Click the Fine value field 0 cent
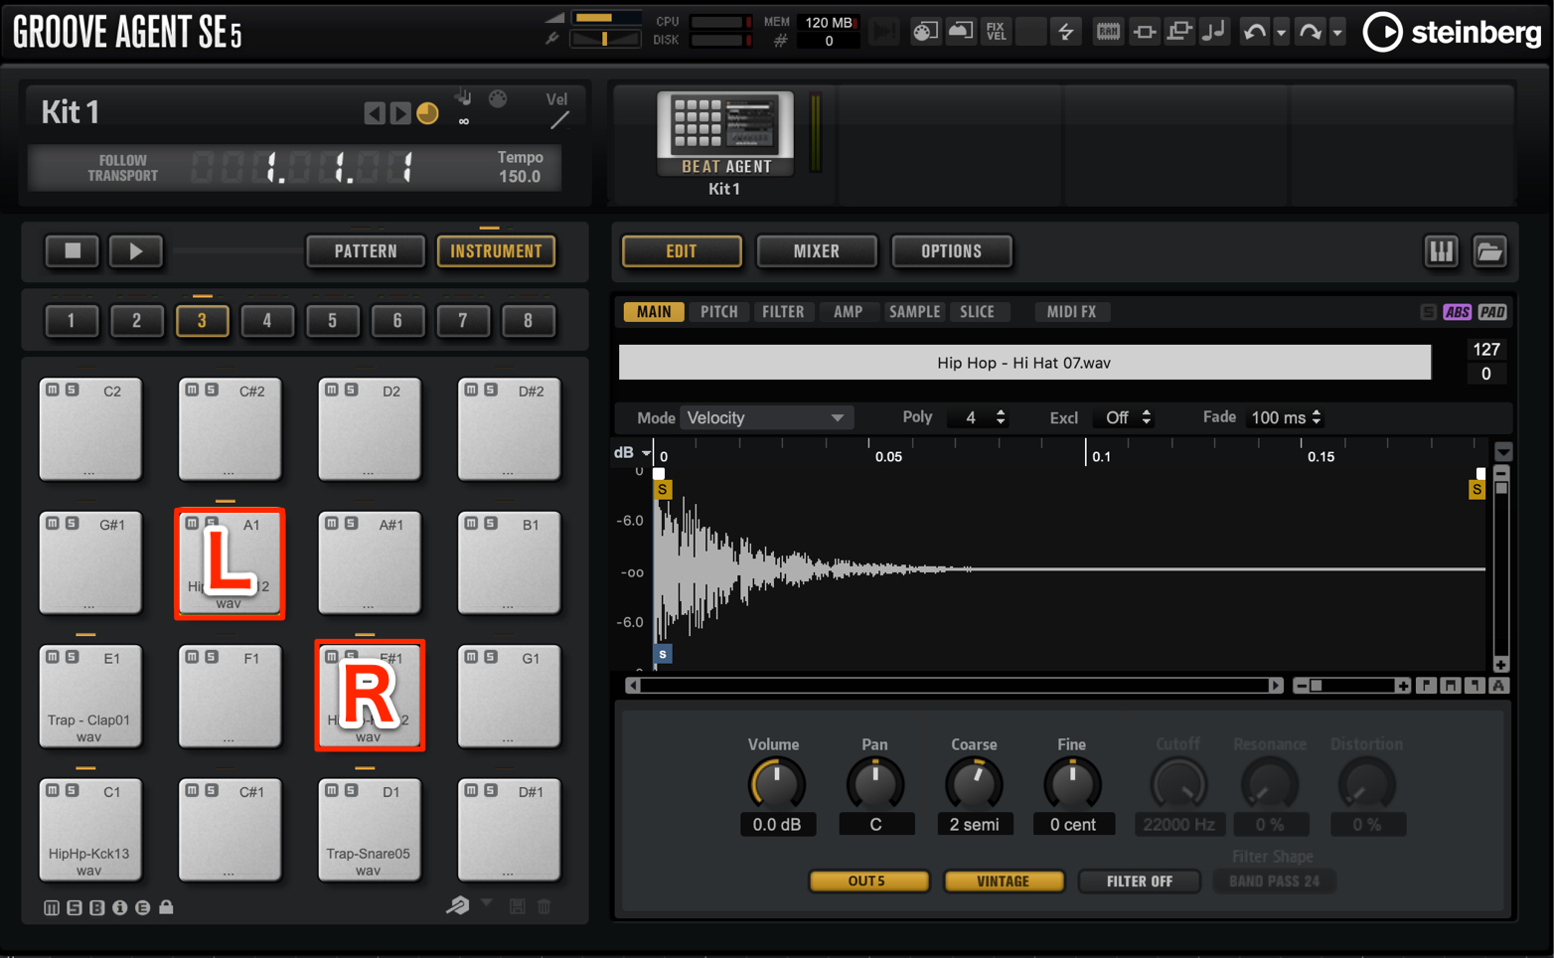The height and width of the screenshot is (958, 1554). [1072, 825]
